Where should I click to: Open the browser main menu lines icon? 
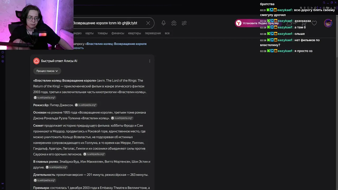tap(335, 8)
